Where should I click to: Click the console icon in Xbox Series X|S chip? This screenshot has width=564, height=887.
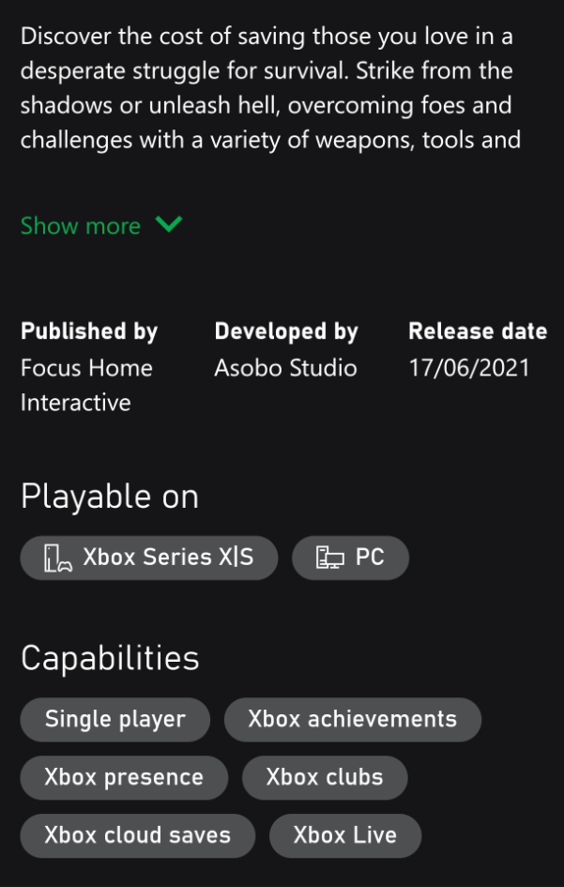58,558
